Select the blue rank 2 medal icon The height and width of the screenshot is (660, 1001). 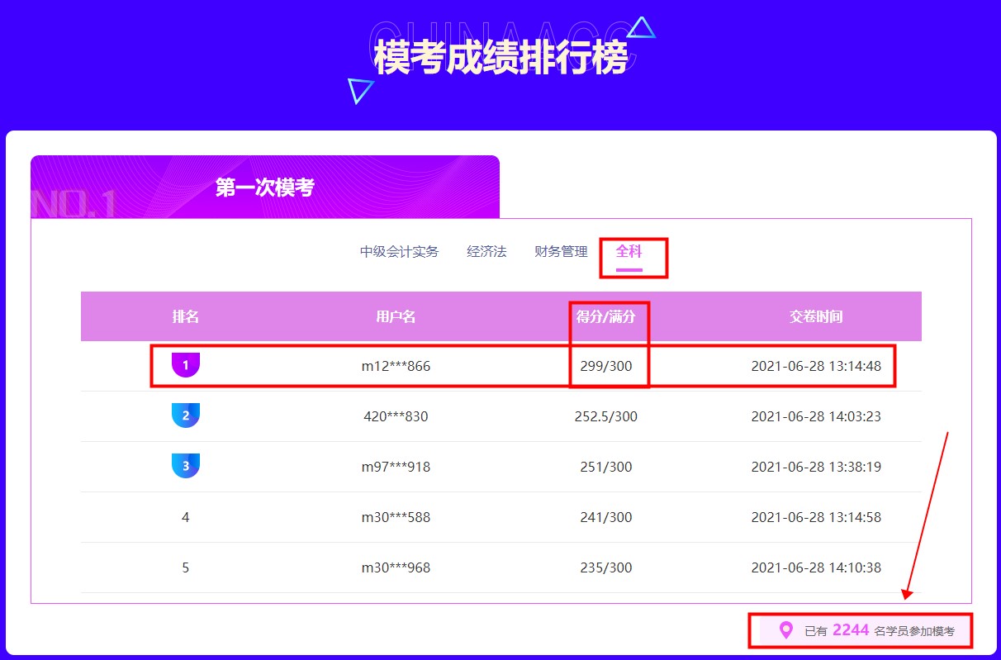[185, 415]
